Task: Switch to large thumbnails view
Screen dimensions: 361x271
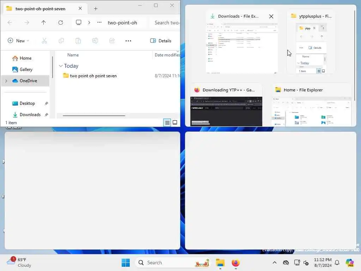Action: point(175,122)
